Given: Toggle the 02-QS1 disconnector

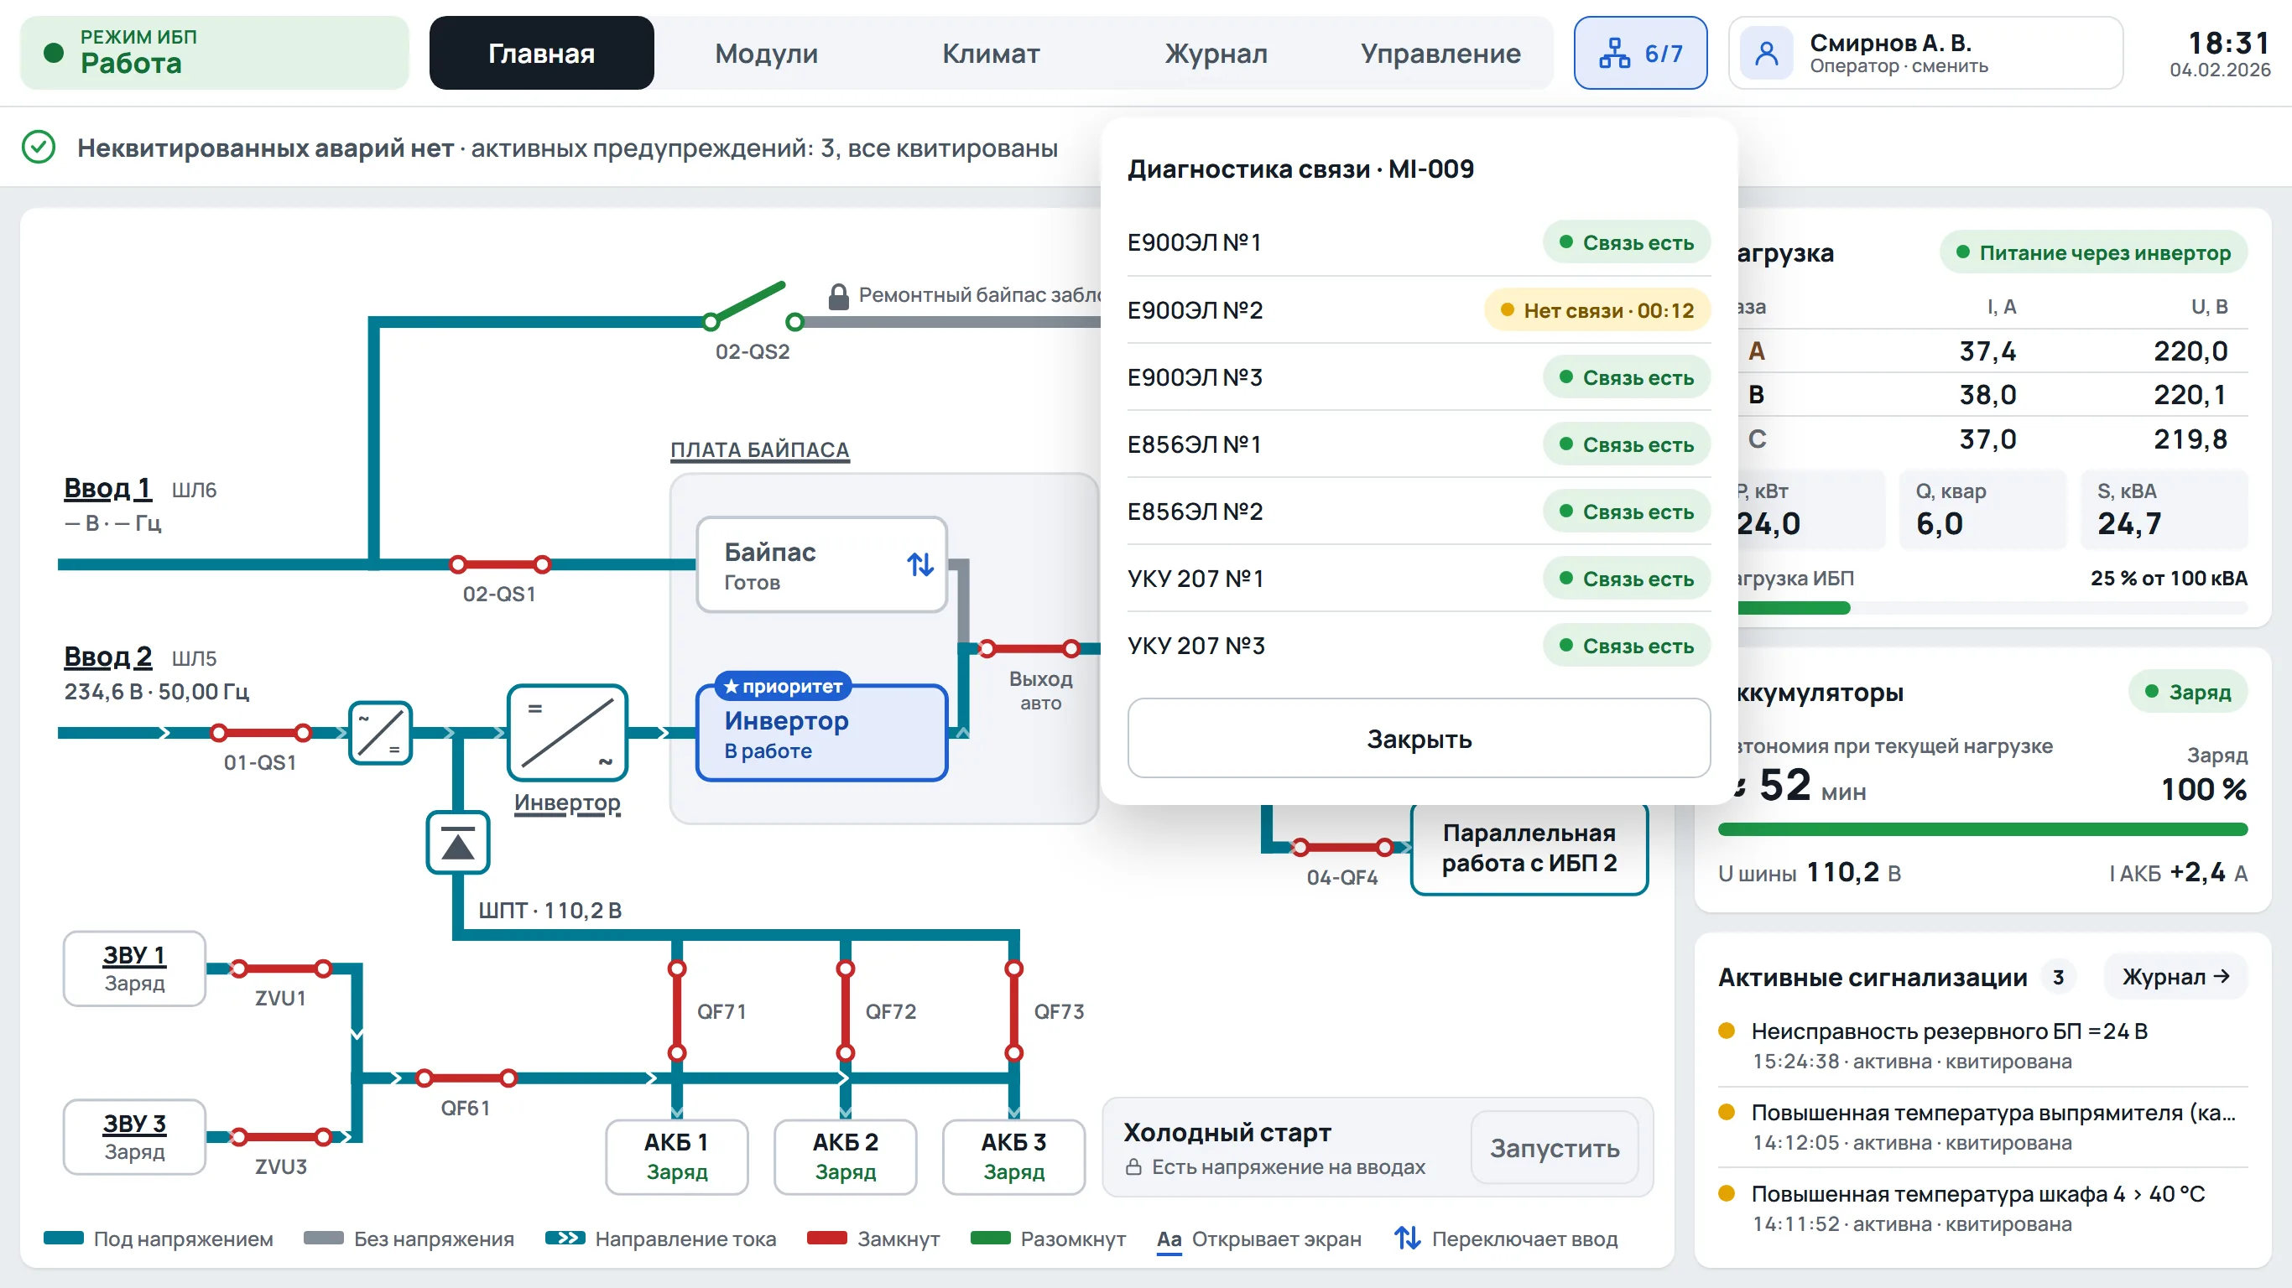Looking at the screenshot, I should 500,564.
